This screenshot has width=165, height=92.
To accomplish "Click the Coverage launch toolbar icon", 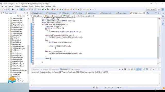I will (x=48, y=9).
